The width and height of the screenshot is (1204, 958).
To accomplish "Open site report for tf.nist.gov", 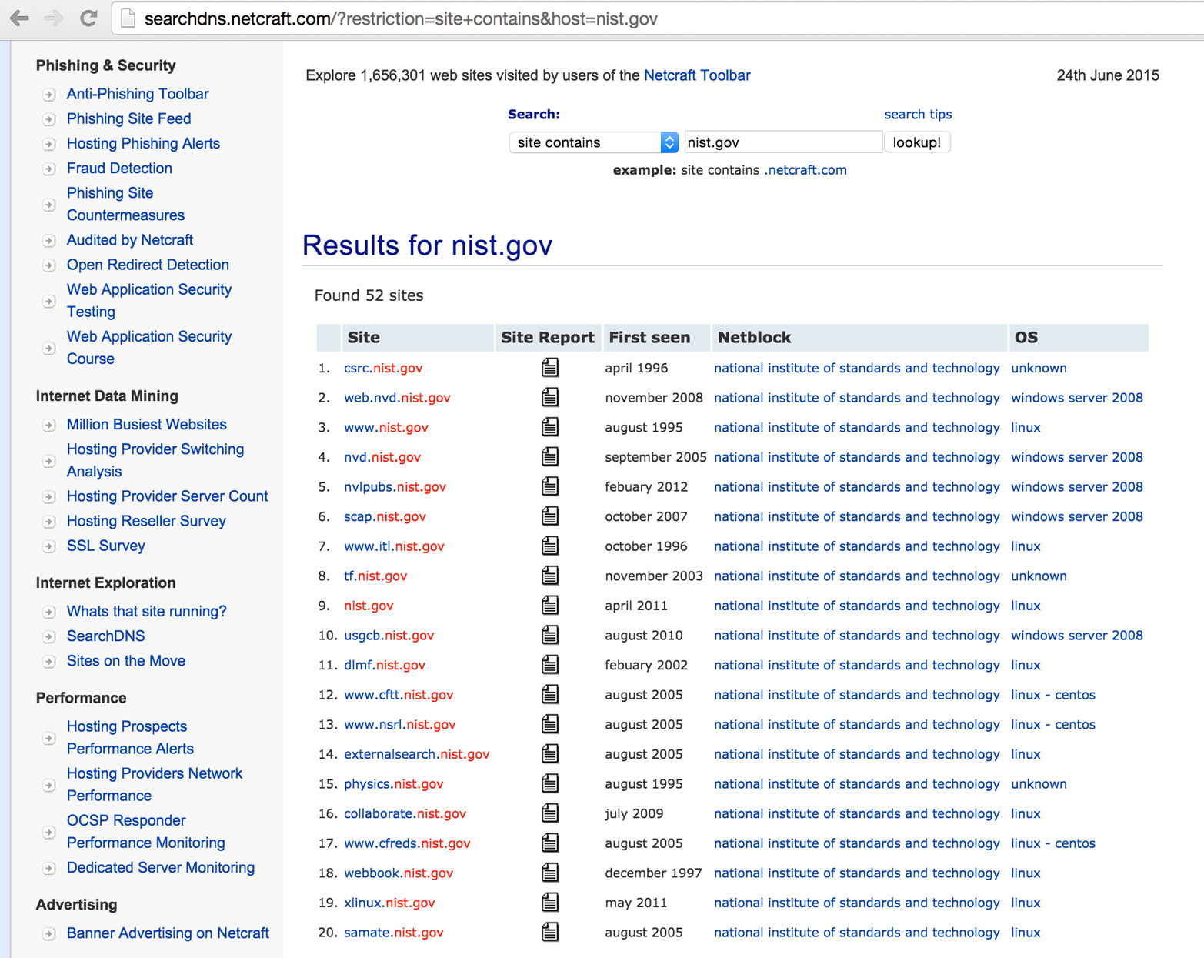I will 549,576.
